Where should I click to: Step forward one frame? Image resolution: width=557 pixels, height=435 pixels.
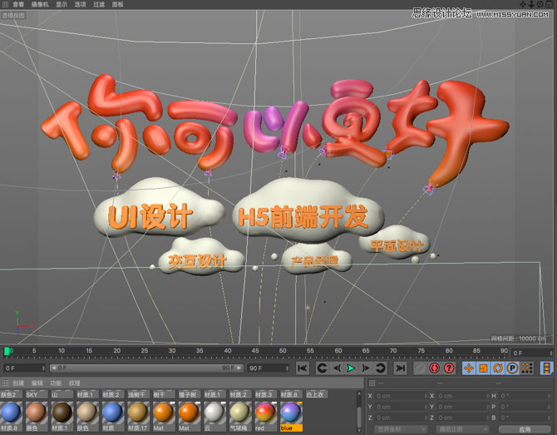pos(366,368)
